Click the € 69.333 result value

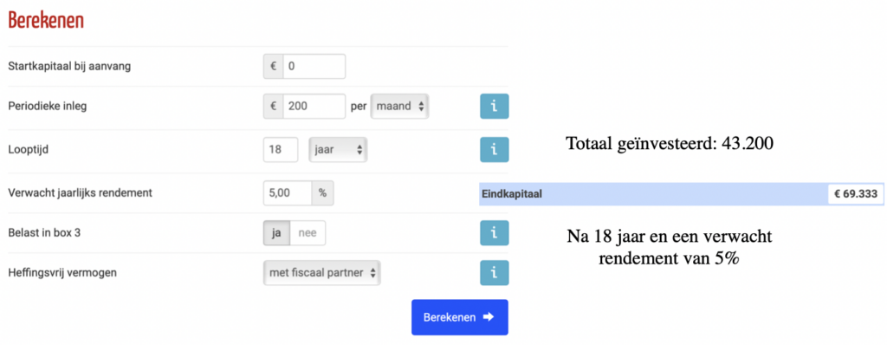pyautogui.click(x=855, y=194)
